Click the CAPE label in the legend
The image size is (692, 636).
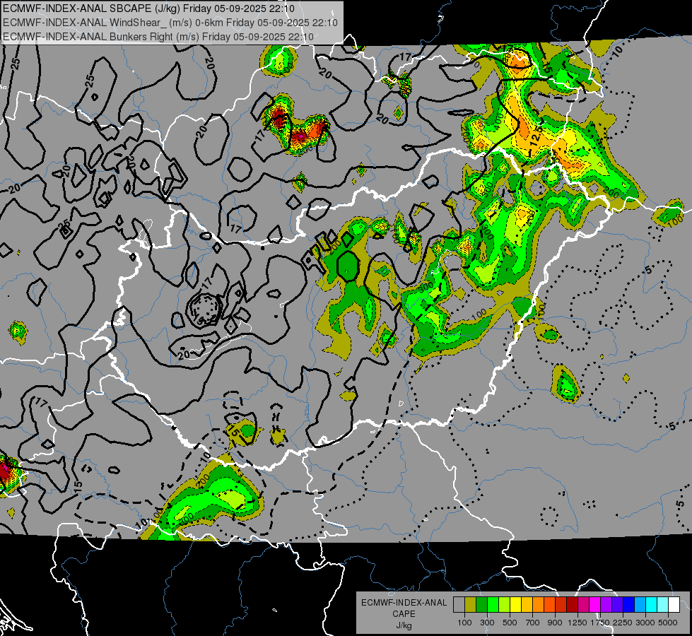[404, 614]
